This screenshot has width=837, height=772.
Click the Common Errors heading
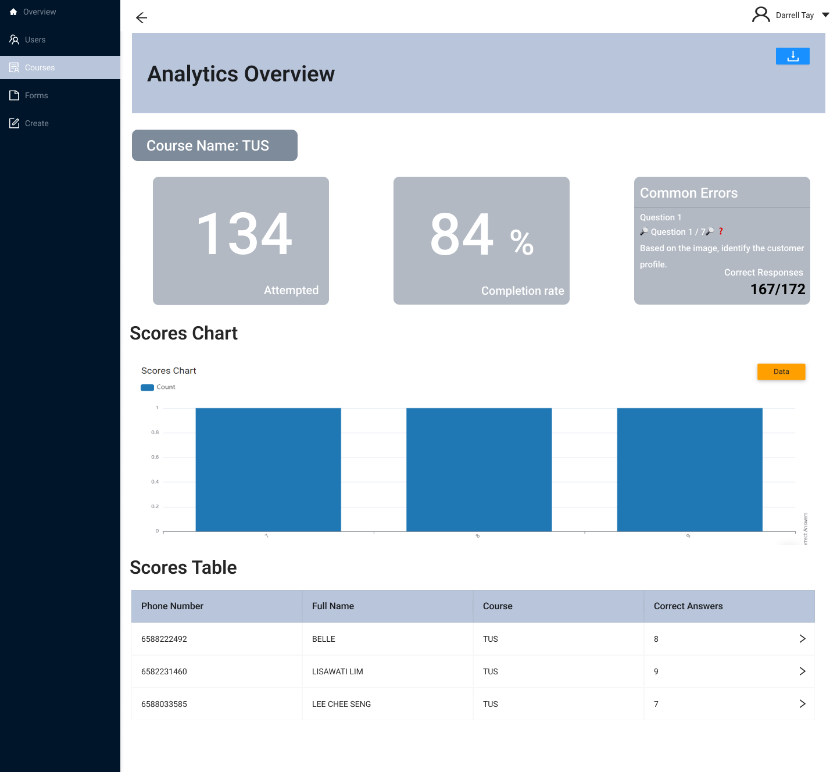pos(689,193)
